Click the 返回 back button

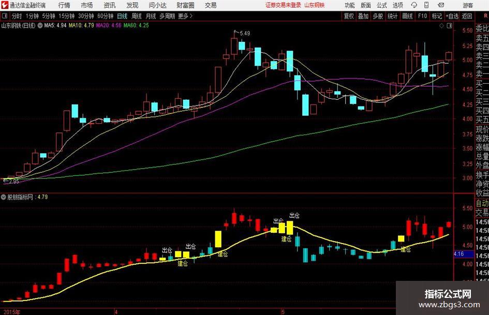tap(467, 16)
